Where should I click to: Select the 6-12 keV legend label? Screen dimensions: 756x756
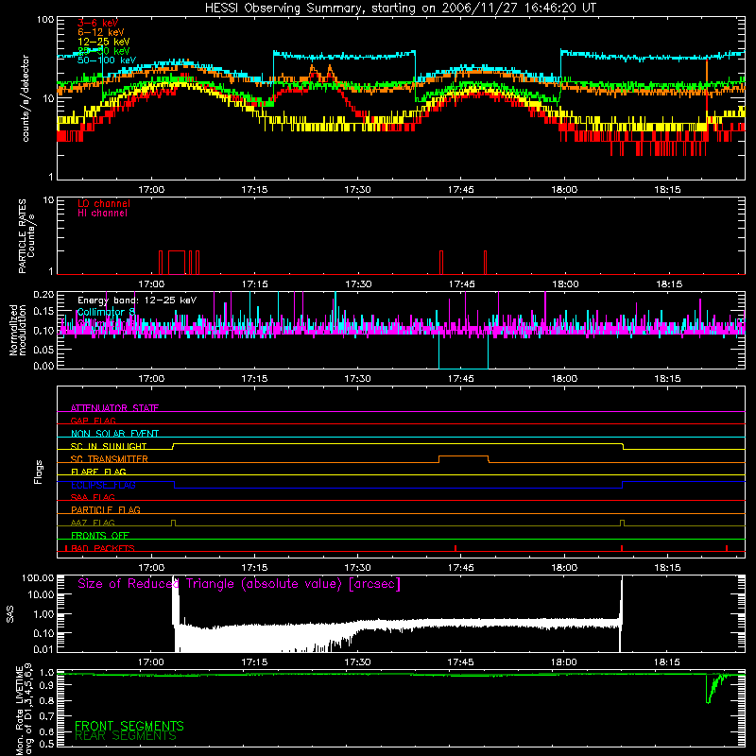(100, 32)
